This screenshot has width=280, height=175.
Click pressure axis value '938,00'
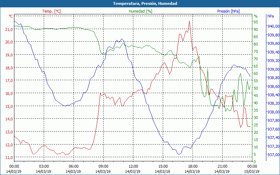[x=273, y=112]
